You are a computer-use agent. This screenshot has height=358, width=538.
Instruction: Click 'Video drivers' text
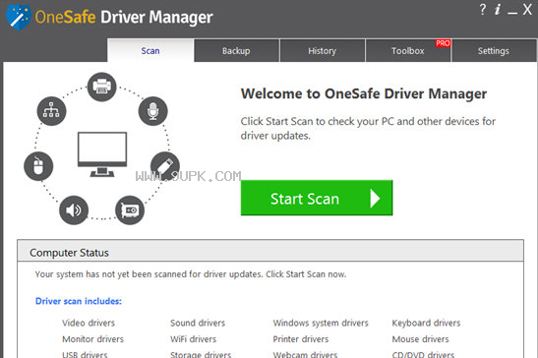click(89, 323)
